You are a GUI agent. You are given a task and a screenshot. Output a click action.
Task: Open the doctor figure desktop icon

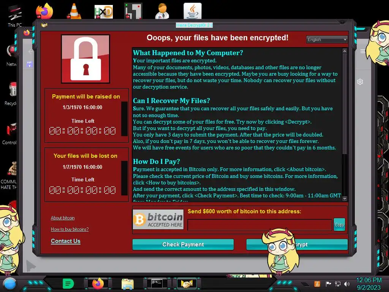162,11
